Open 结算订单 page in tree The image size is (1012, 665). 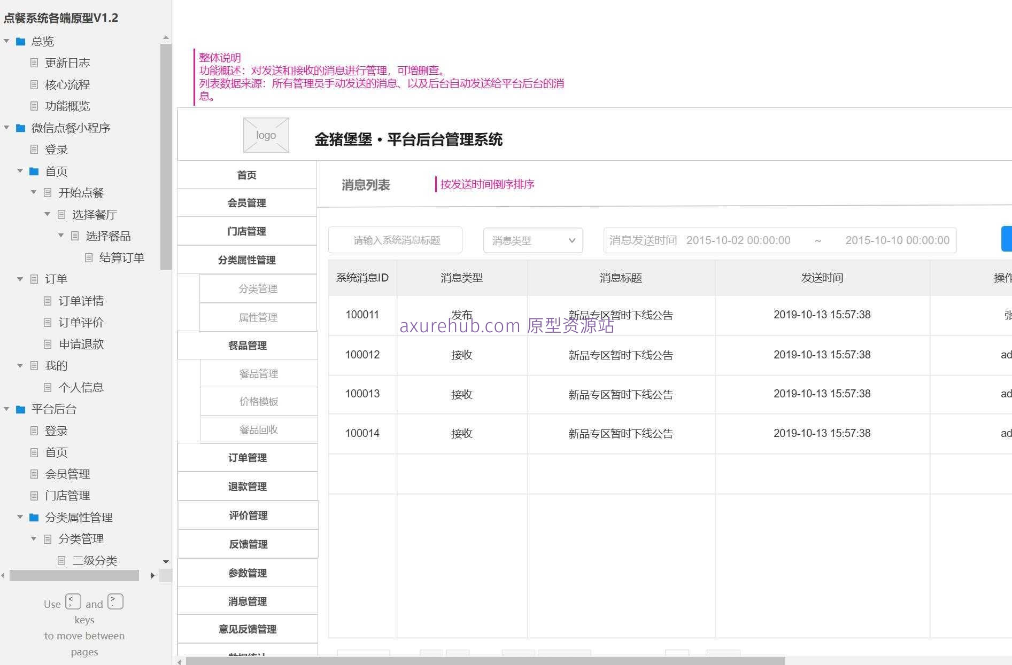point(122,257)
